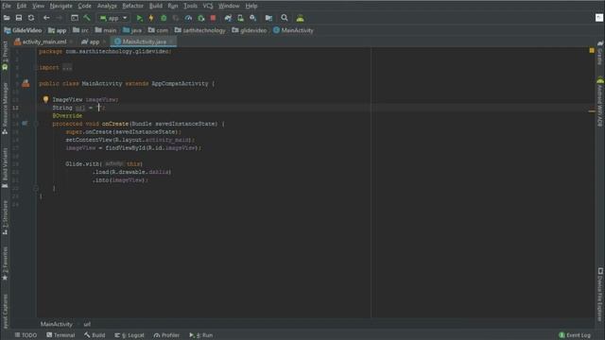Open the TODO tool window

(26, 335)
